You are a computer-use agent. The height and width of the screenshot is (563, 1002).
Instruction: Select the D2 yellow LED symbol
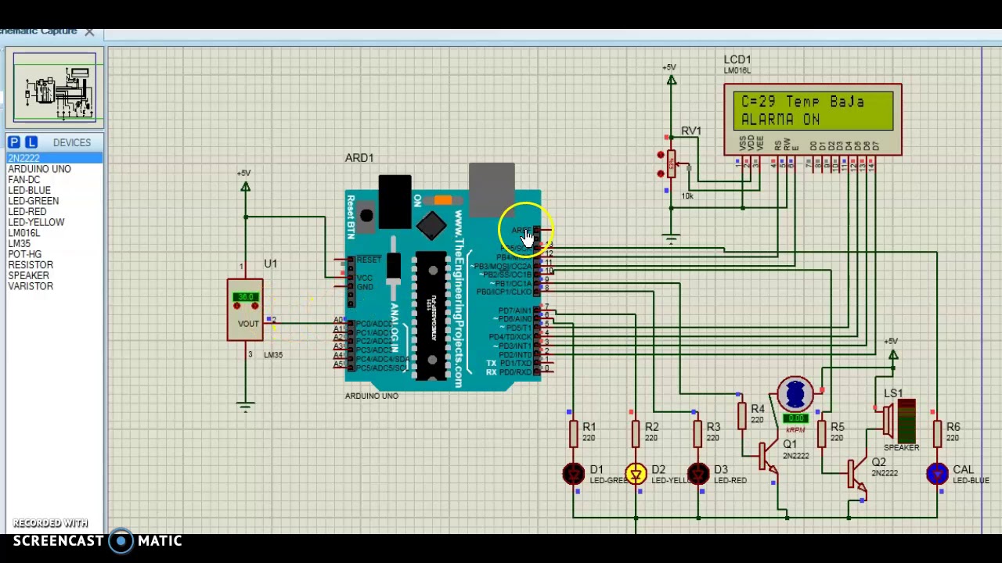(636, 474)
